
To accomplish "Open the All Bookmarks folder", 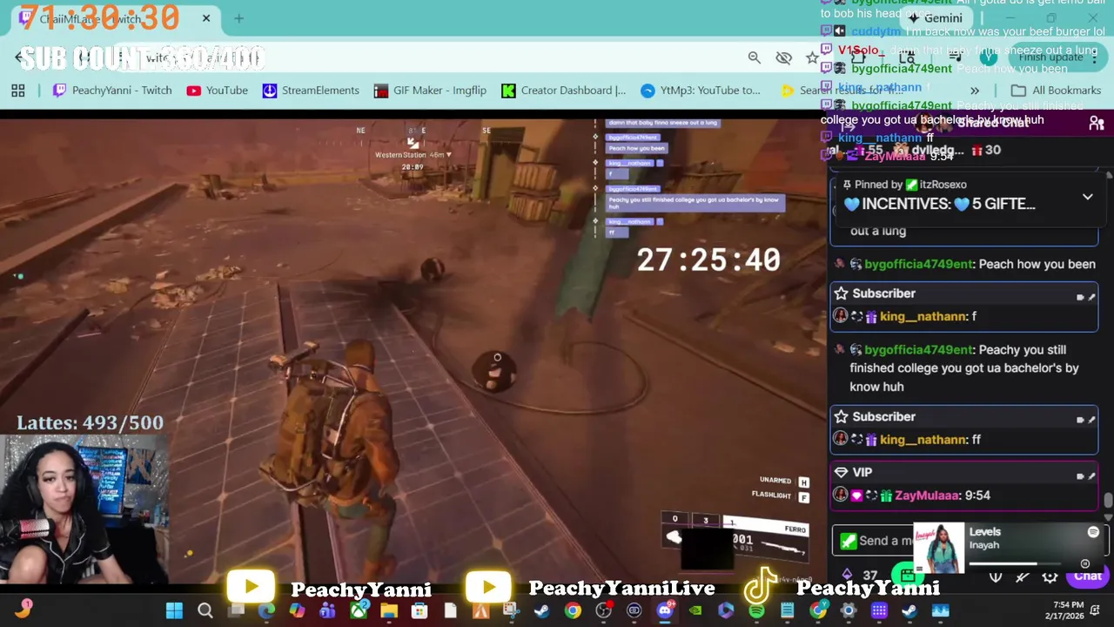I will (1057, 91).
